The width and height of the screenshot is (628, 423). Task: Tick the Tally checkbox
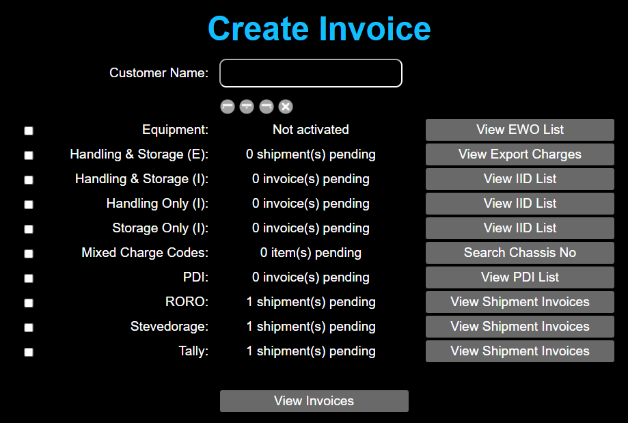(x=29, y=352)
